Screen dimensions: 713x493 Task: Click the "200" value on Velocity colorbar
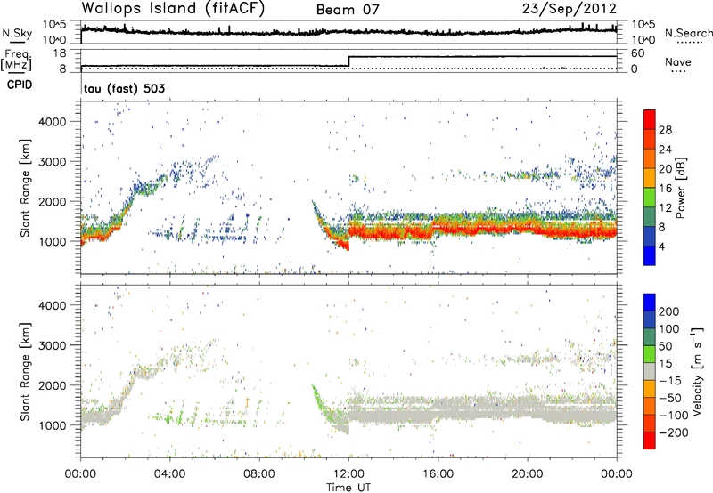coord(669,311)
